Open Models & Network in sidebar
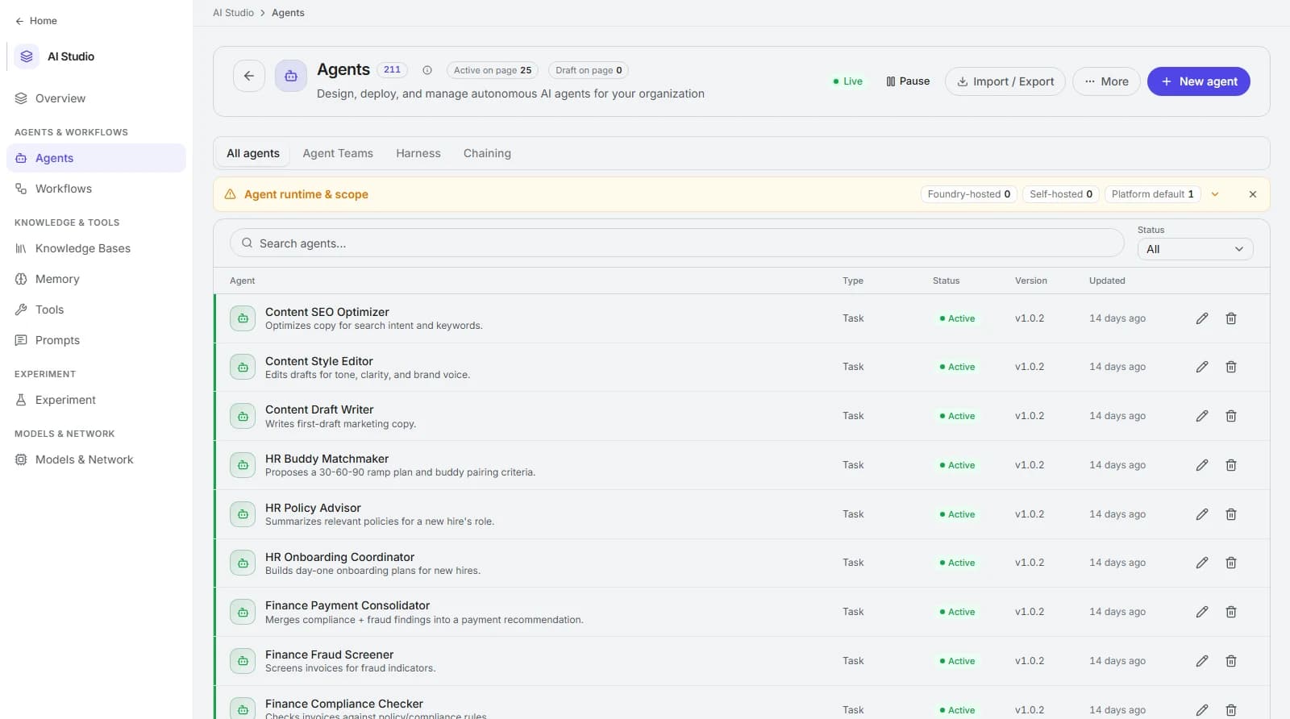 (96, 459)
